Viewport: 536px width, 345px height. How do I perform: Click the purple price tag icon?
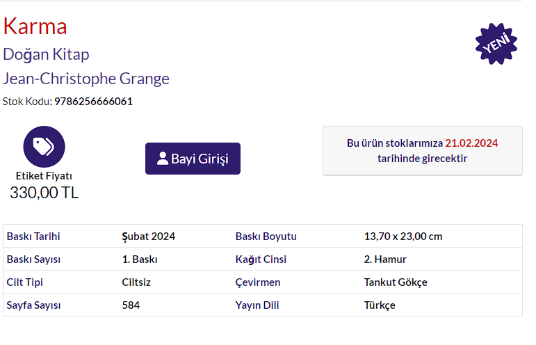pyautogui.click(x=44, y=146)
